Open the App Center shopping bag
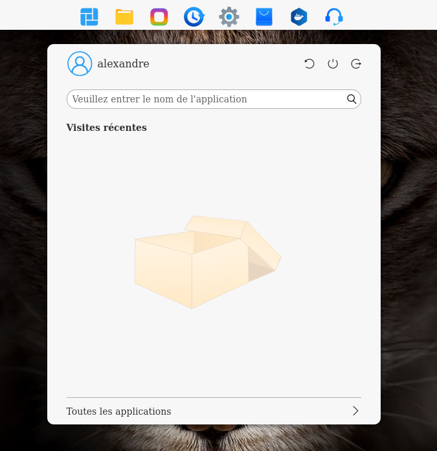Screen dimensions: 437x451 point(264,17)
